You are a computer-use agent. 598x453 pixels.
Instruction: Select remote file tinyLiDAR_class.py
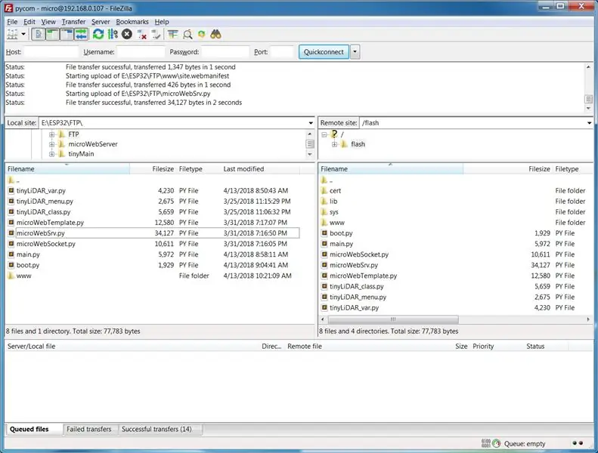click(456, 286)
